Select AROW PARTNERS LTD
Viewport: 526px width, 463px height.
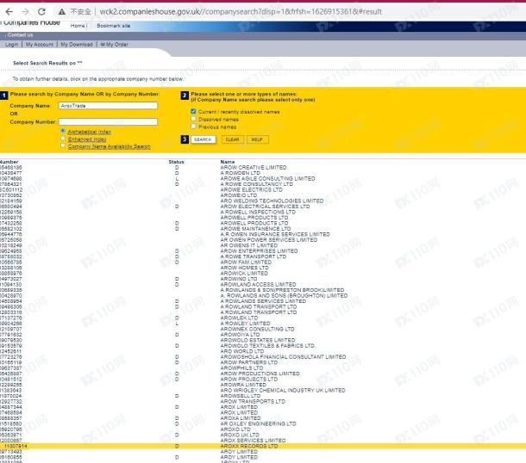(x=249, y=362)
